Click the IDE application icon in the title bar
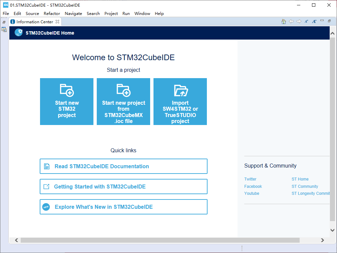This screenshot has height=253, width=337. pyautogui.click(x=6, y=5)
